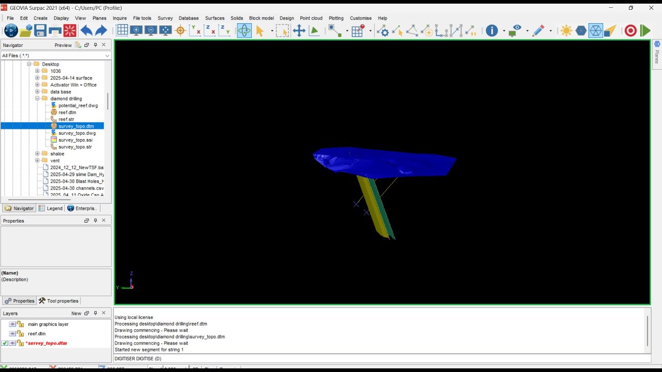This screenshot has width=662, height=372.
Task: Toggle the green active checkmark on survey_topo.dtm
Action: pos(5,343)
